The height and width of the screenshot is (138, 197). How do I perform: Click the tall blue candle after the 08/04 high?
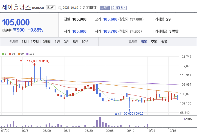point(40,74)
